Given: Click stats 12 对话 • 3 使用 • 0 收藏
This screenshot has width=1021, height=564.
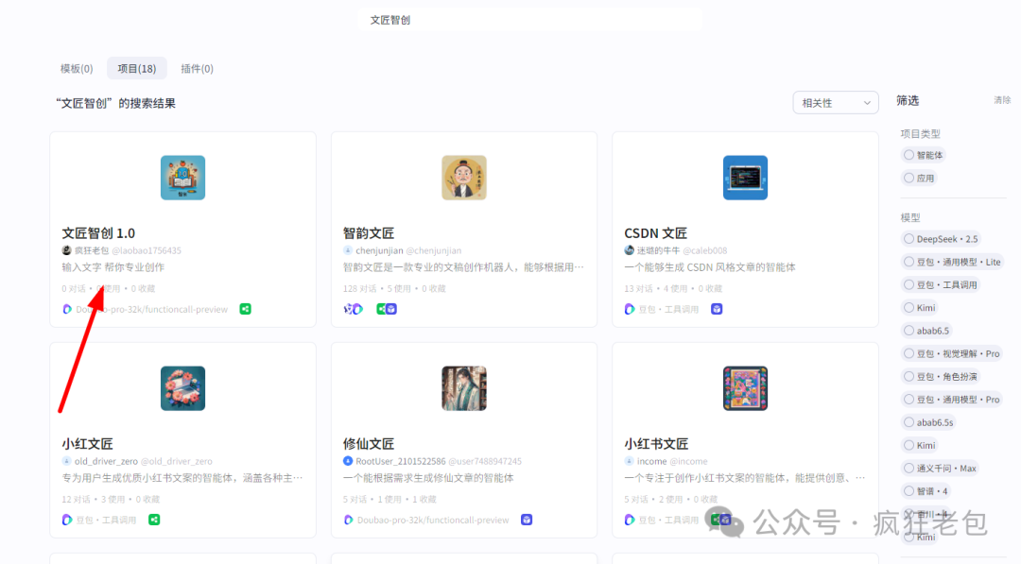Looking at the screenshot, I should click(111, 499).
